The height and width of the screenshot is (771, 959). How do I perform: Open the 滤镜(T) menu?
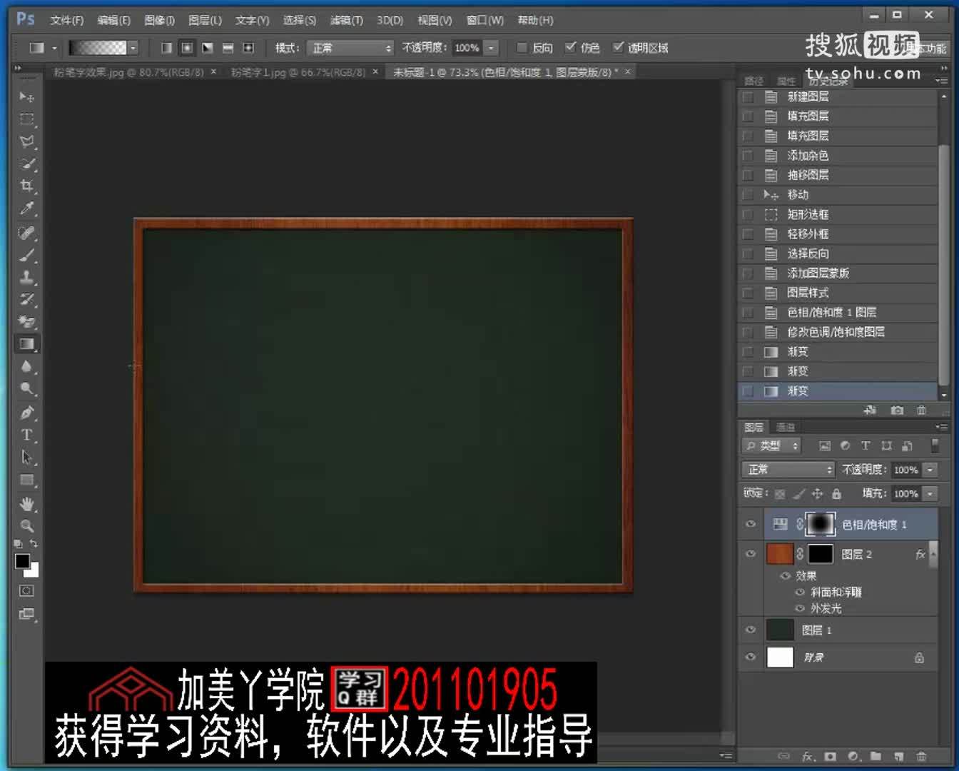tap(346, 20)
